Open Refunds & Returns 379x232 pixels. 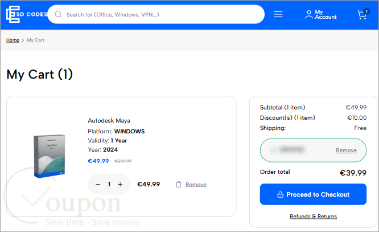[x=313, y=217]
